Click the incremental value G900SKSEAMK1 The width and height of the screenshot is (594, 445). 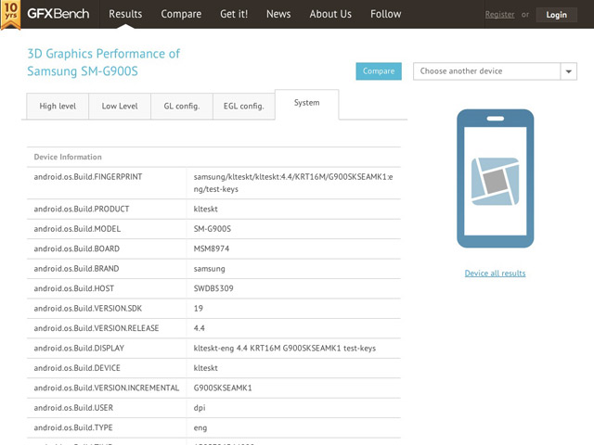[x=223, y=388]
